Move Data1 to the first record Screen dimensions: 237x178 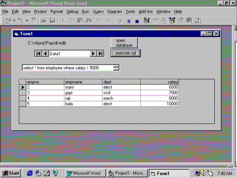38,53
